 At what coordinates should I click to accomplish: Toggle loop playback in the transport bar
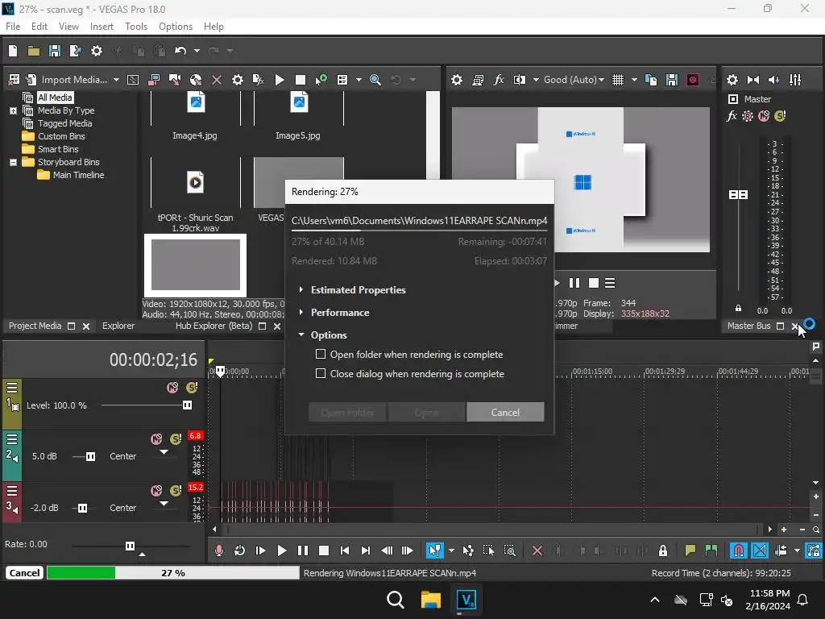tap(239, 550)
